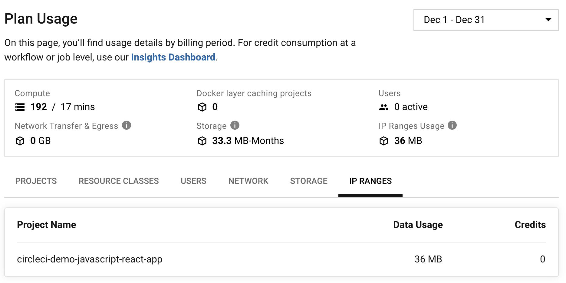The height and width of the screenshot is (283, 566).
Task: Click the Storage info icon
Action: 235,125
